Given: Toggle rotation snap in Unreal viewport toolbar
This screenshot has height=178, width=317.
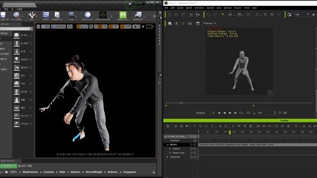Looking at the screenshot, I should point(110,27).
